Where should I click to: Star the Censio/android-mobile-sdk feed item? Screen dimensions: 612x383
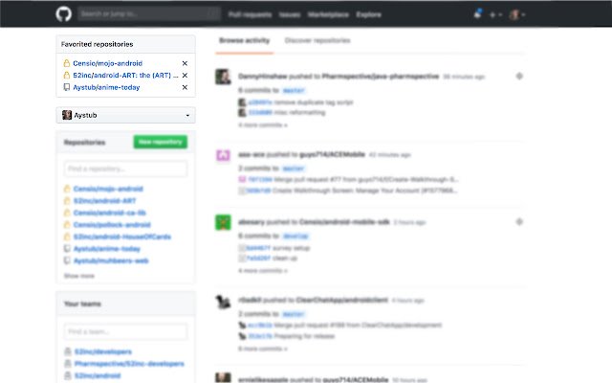[519, 221]
